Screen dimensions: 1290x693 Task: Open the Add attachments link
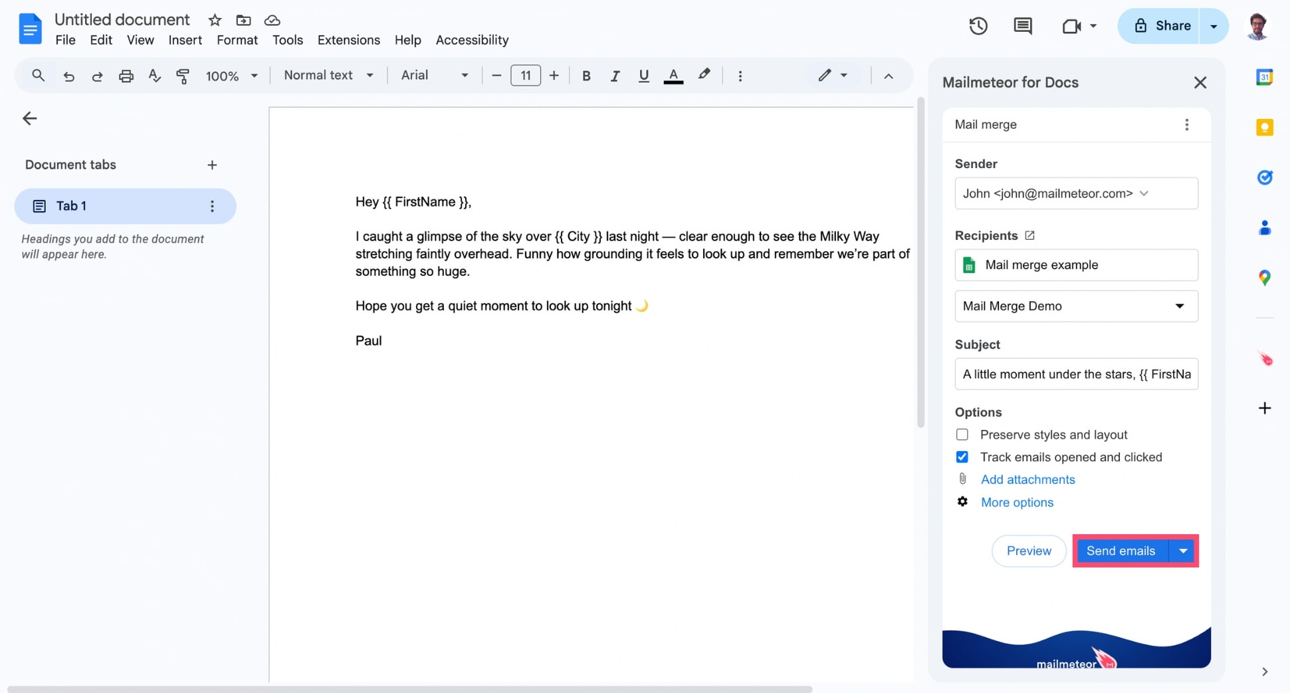(x=1028, y=479)
